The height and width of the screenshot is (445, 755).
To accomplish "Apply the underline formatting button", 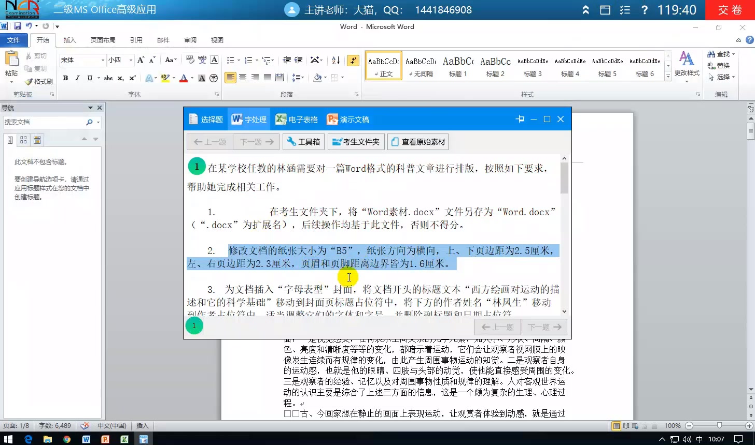I will [x=90, y=78].
